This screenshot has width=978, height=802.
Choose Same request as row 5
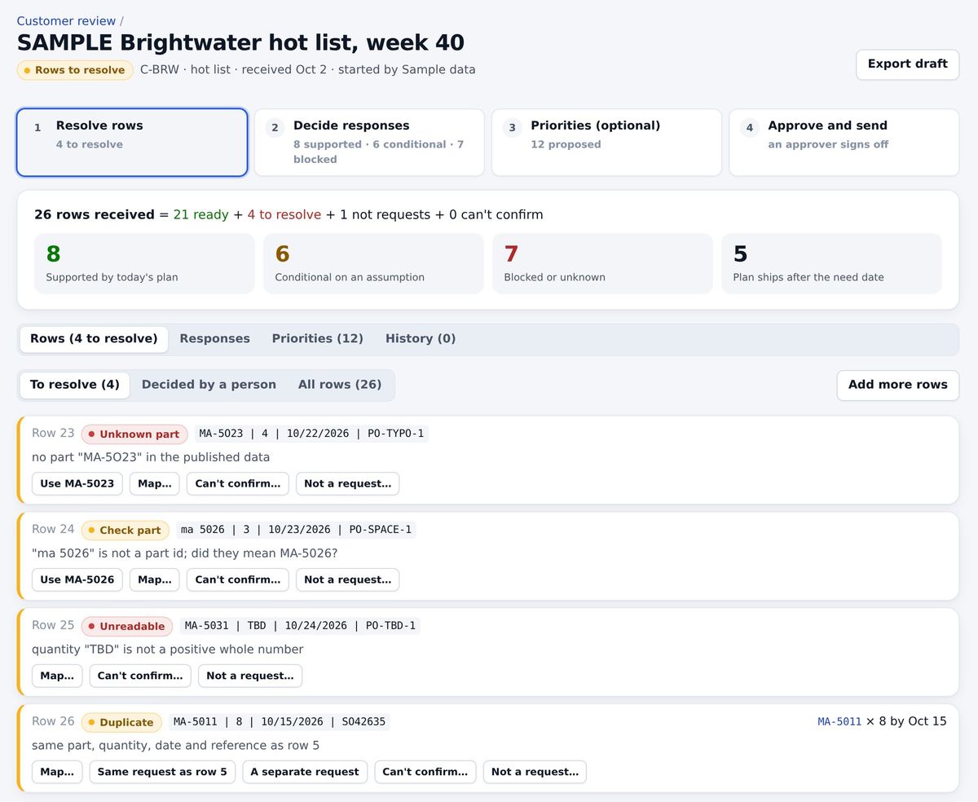(162, 772)
